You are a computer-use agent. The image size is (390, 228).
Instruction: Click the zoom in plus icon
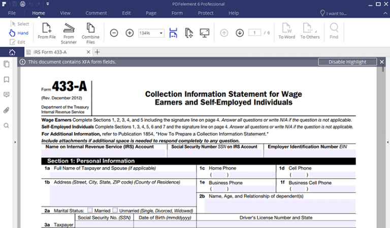(129, 33)
